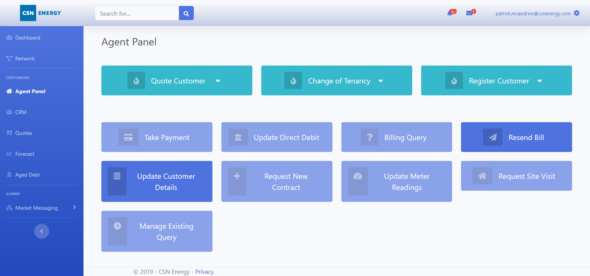590x276 pixels.
Task: Expand the Quote Customer dropdown
Action: (x=218, y=81)
